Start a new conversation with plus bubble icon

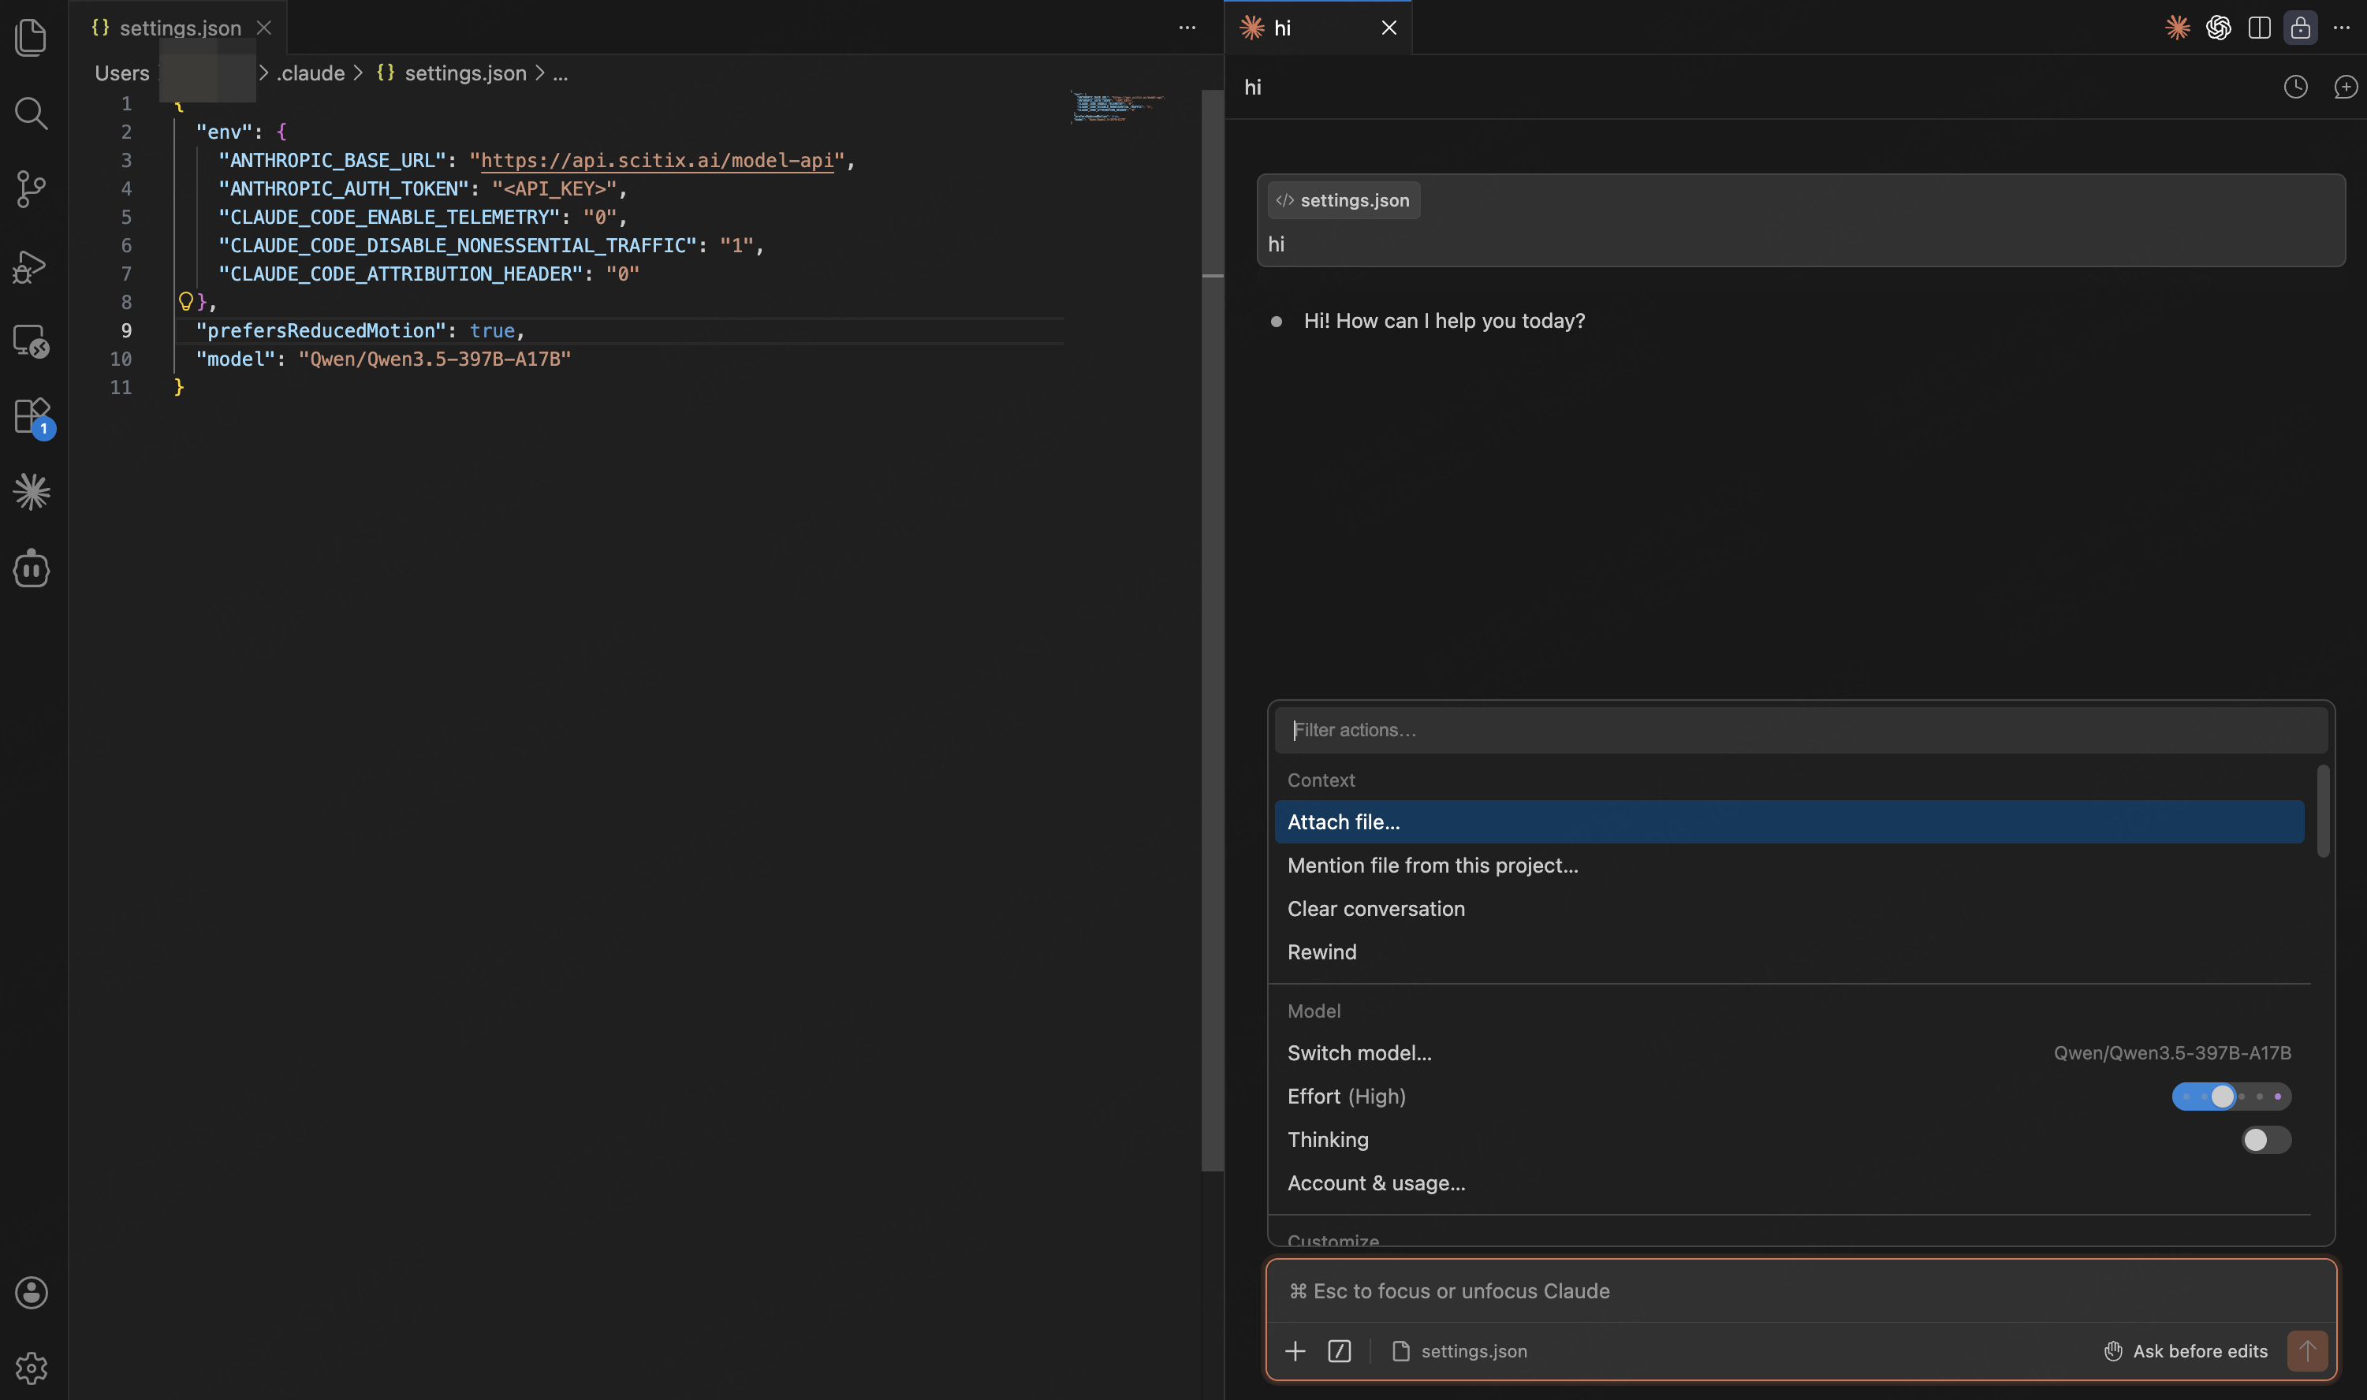(x=2345, y=87)
